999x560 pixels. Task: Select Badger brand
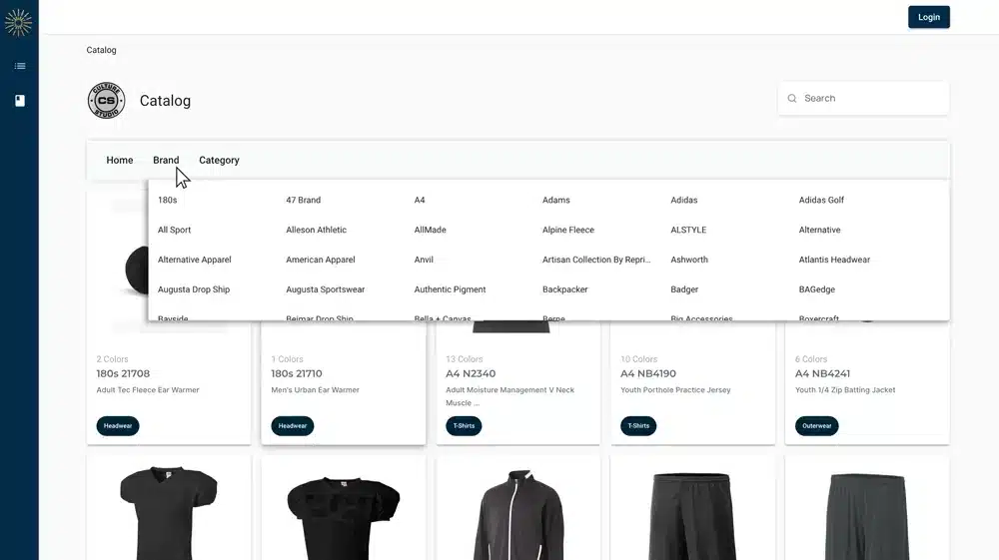click(x=684, y=289)
